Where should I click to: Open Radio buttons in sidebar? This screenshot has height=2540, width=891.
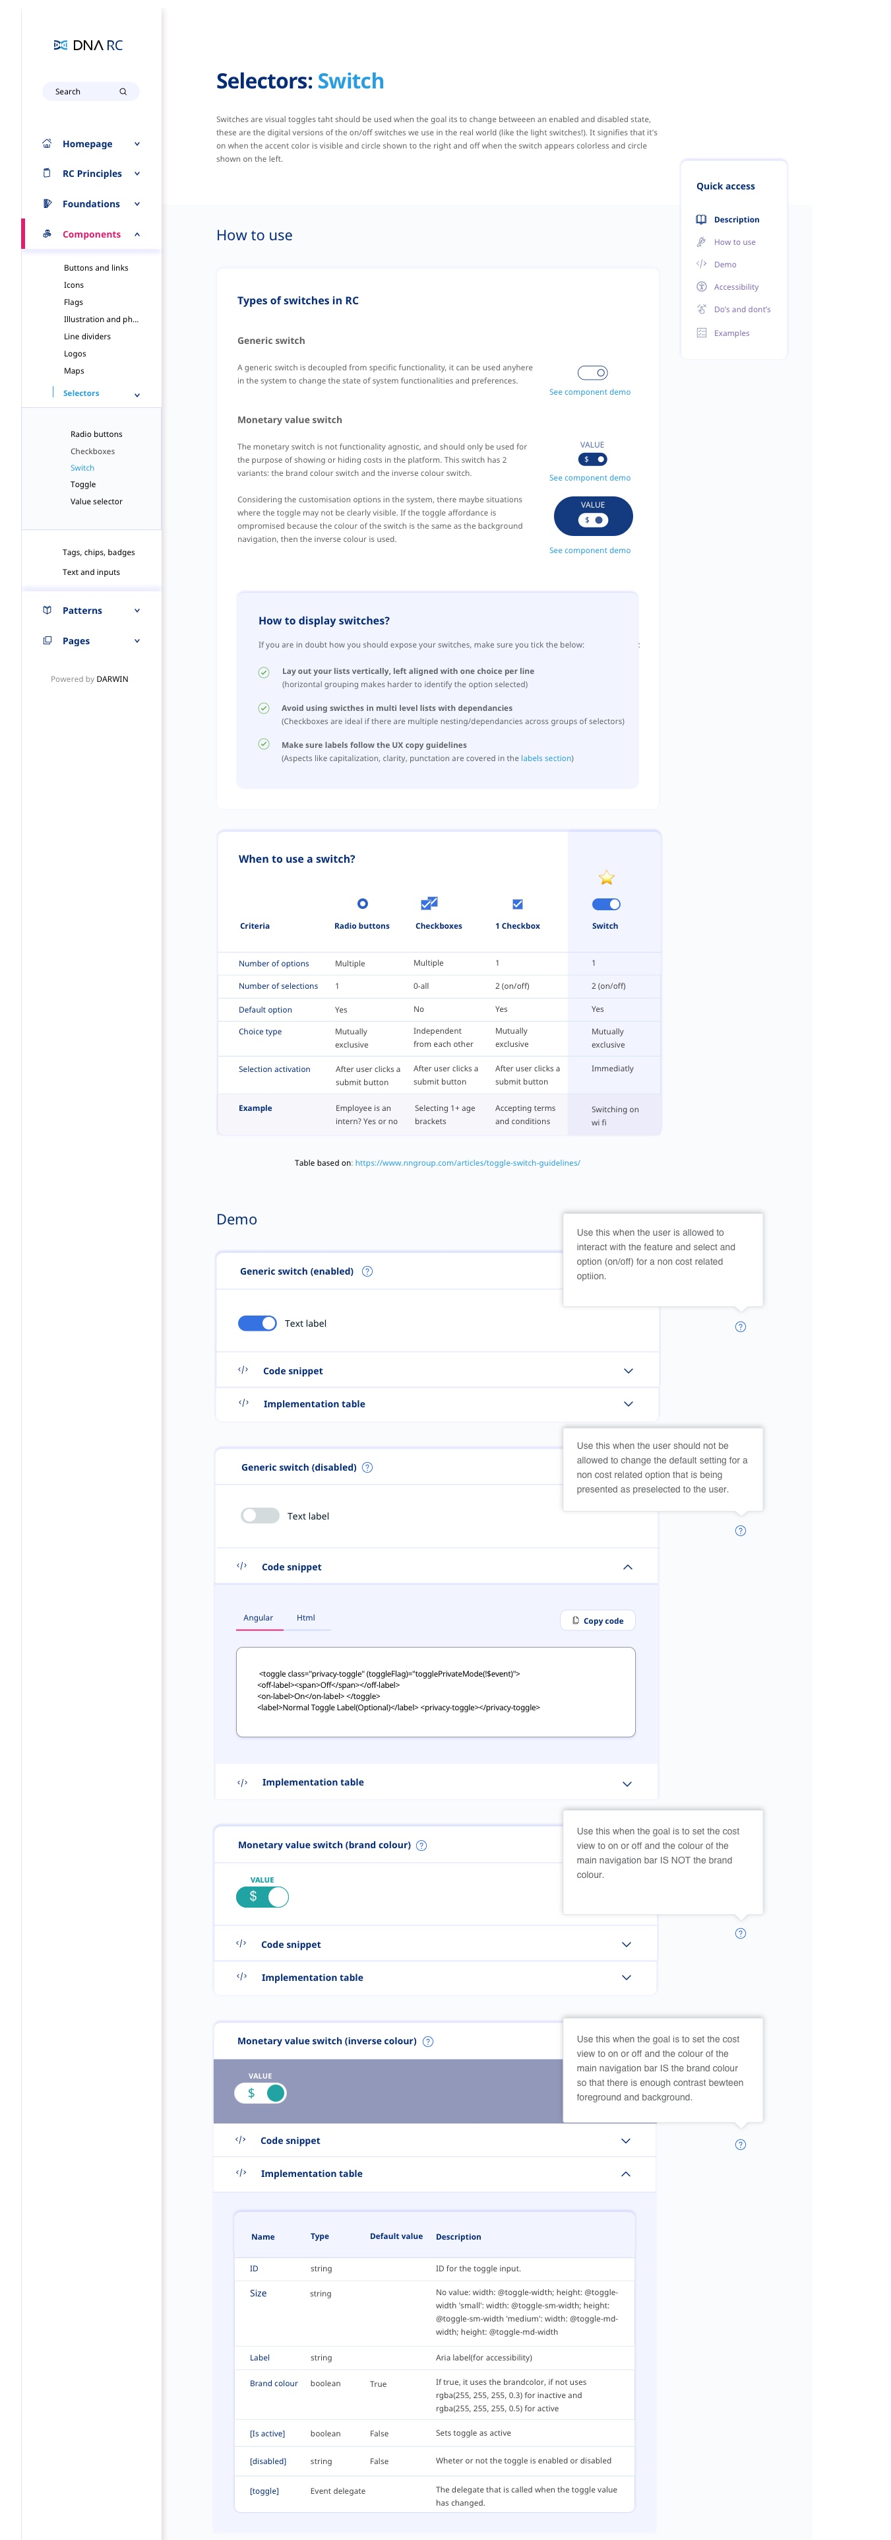tap(96, 434)
